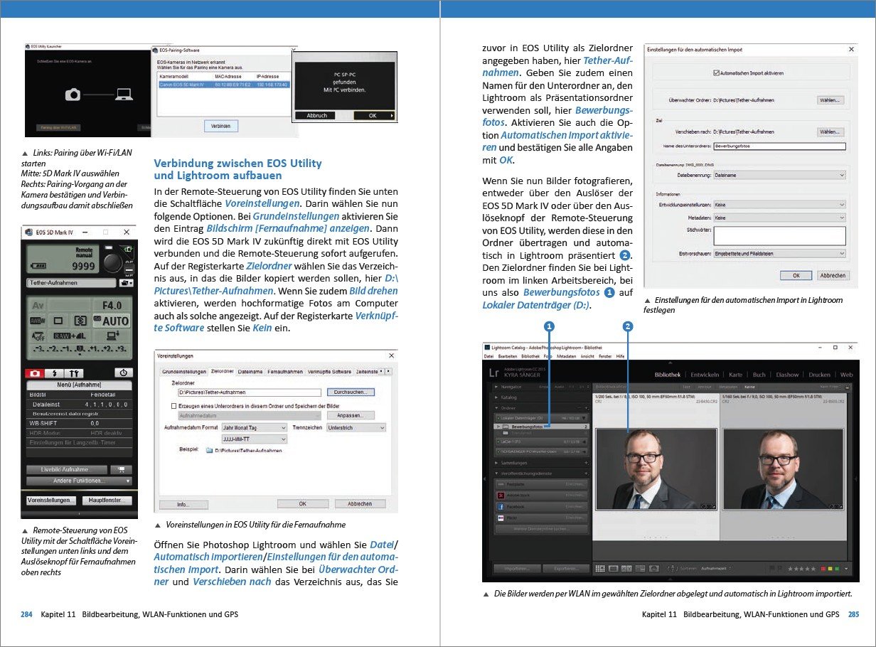Click the F4.0 aperture value tile
Image resolution: width=876 pixels, height=647 pixels.
click(x=112, y=306)
